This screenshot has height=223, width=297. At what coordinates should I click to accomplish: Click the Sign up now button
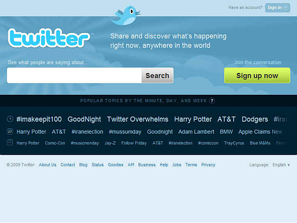click(x=257, y=75)
